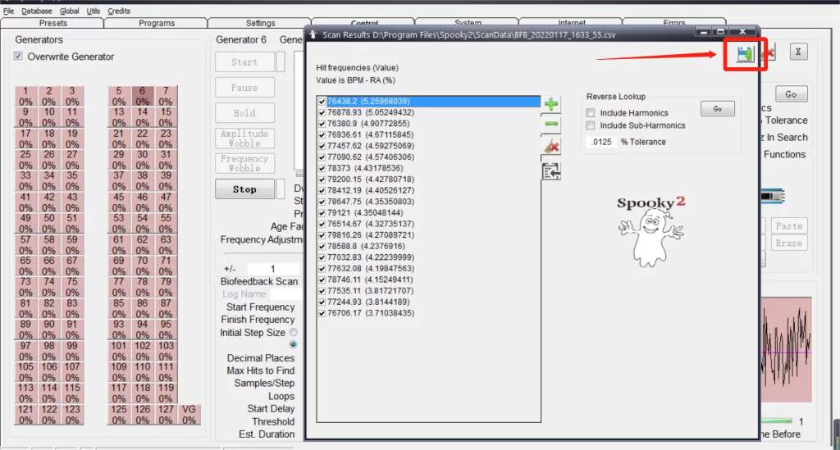The image size is (840, 450).
Task: Uncheck the 76878.93 hit frequency
Action: coord(322,112)
